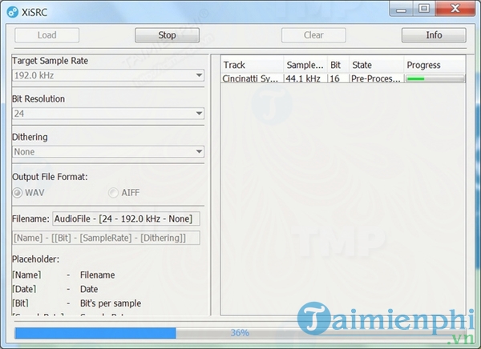The height and width of the screenshot is (349, 481).
Task: Open the Target Sample Rate dropdown
Action: point(108,75)
